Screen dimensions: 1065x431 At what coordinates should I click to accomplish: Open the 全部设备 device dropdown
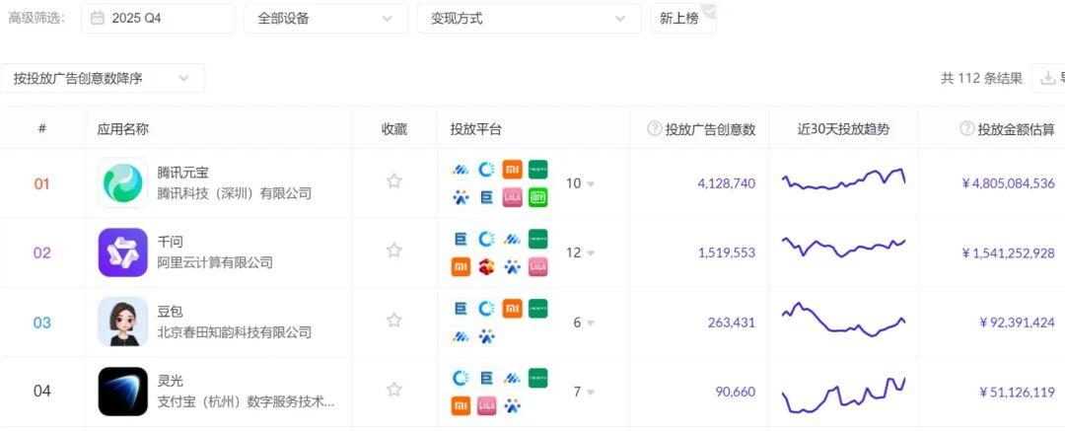[x=325, y=18]
